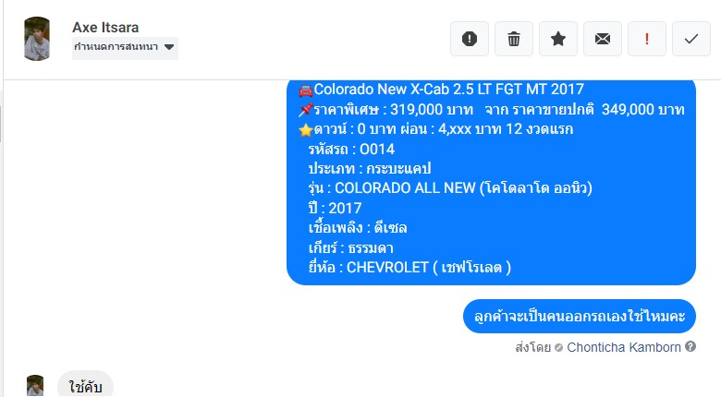The image size is (721, 397).
Task: Mark conversation done with the checkmark icon
Action: 691,39
